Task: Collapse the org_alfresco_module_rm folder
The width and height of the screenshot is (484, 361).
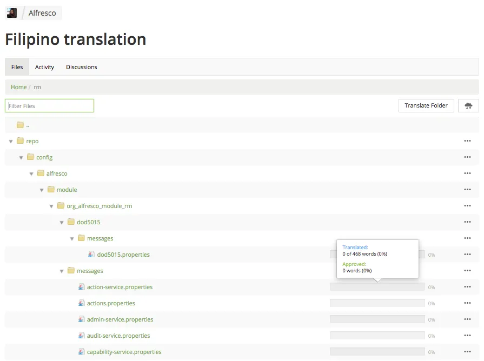Action: click(51, 206)
